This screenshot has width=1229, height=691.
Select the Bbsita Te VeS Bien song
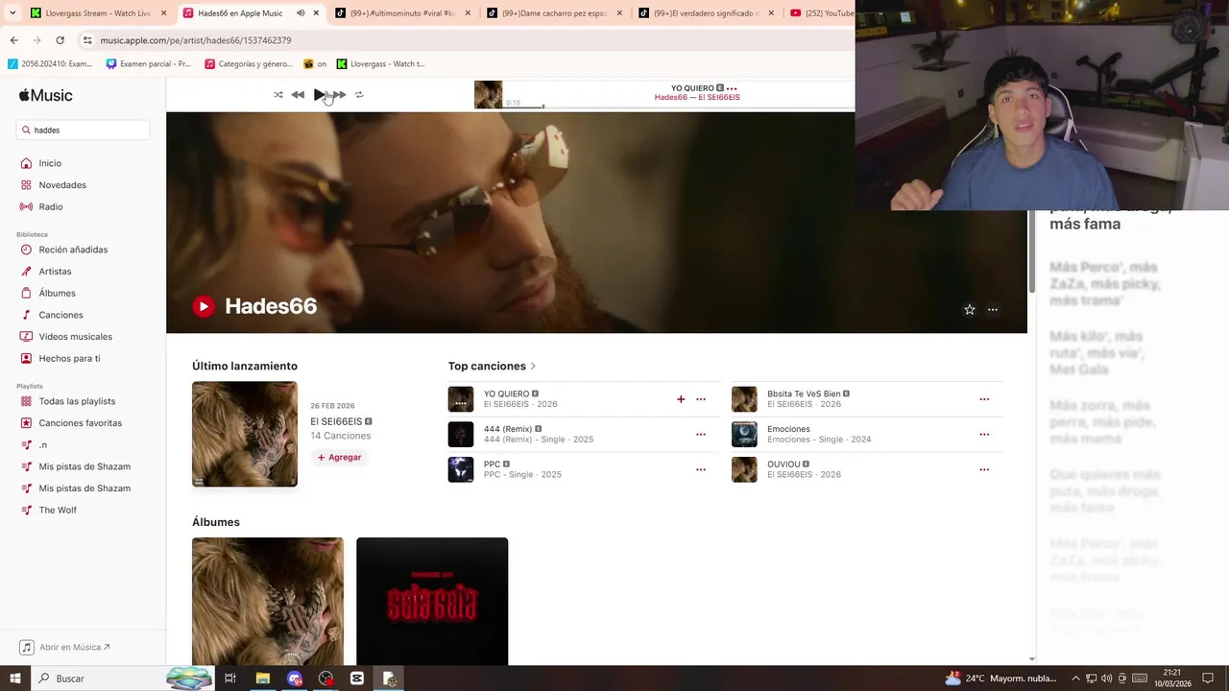pos(804,393)
